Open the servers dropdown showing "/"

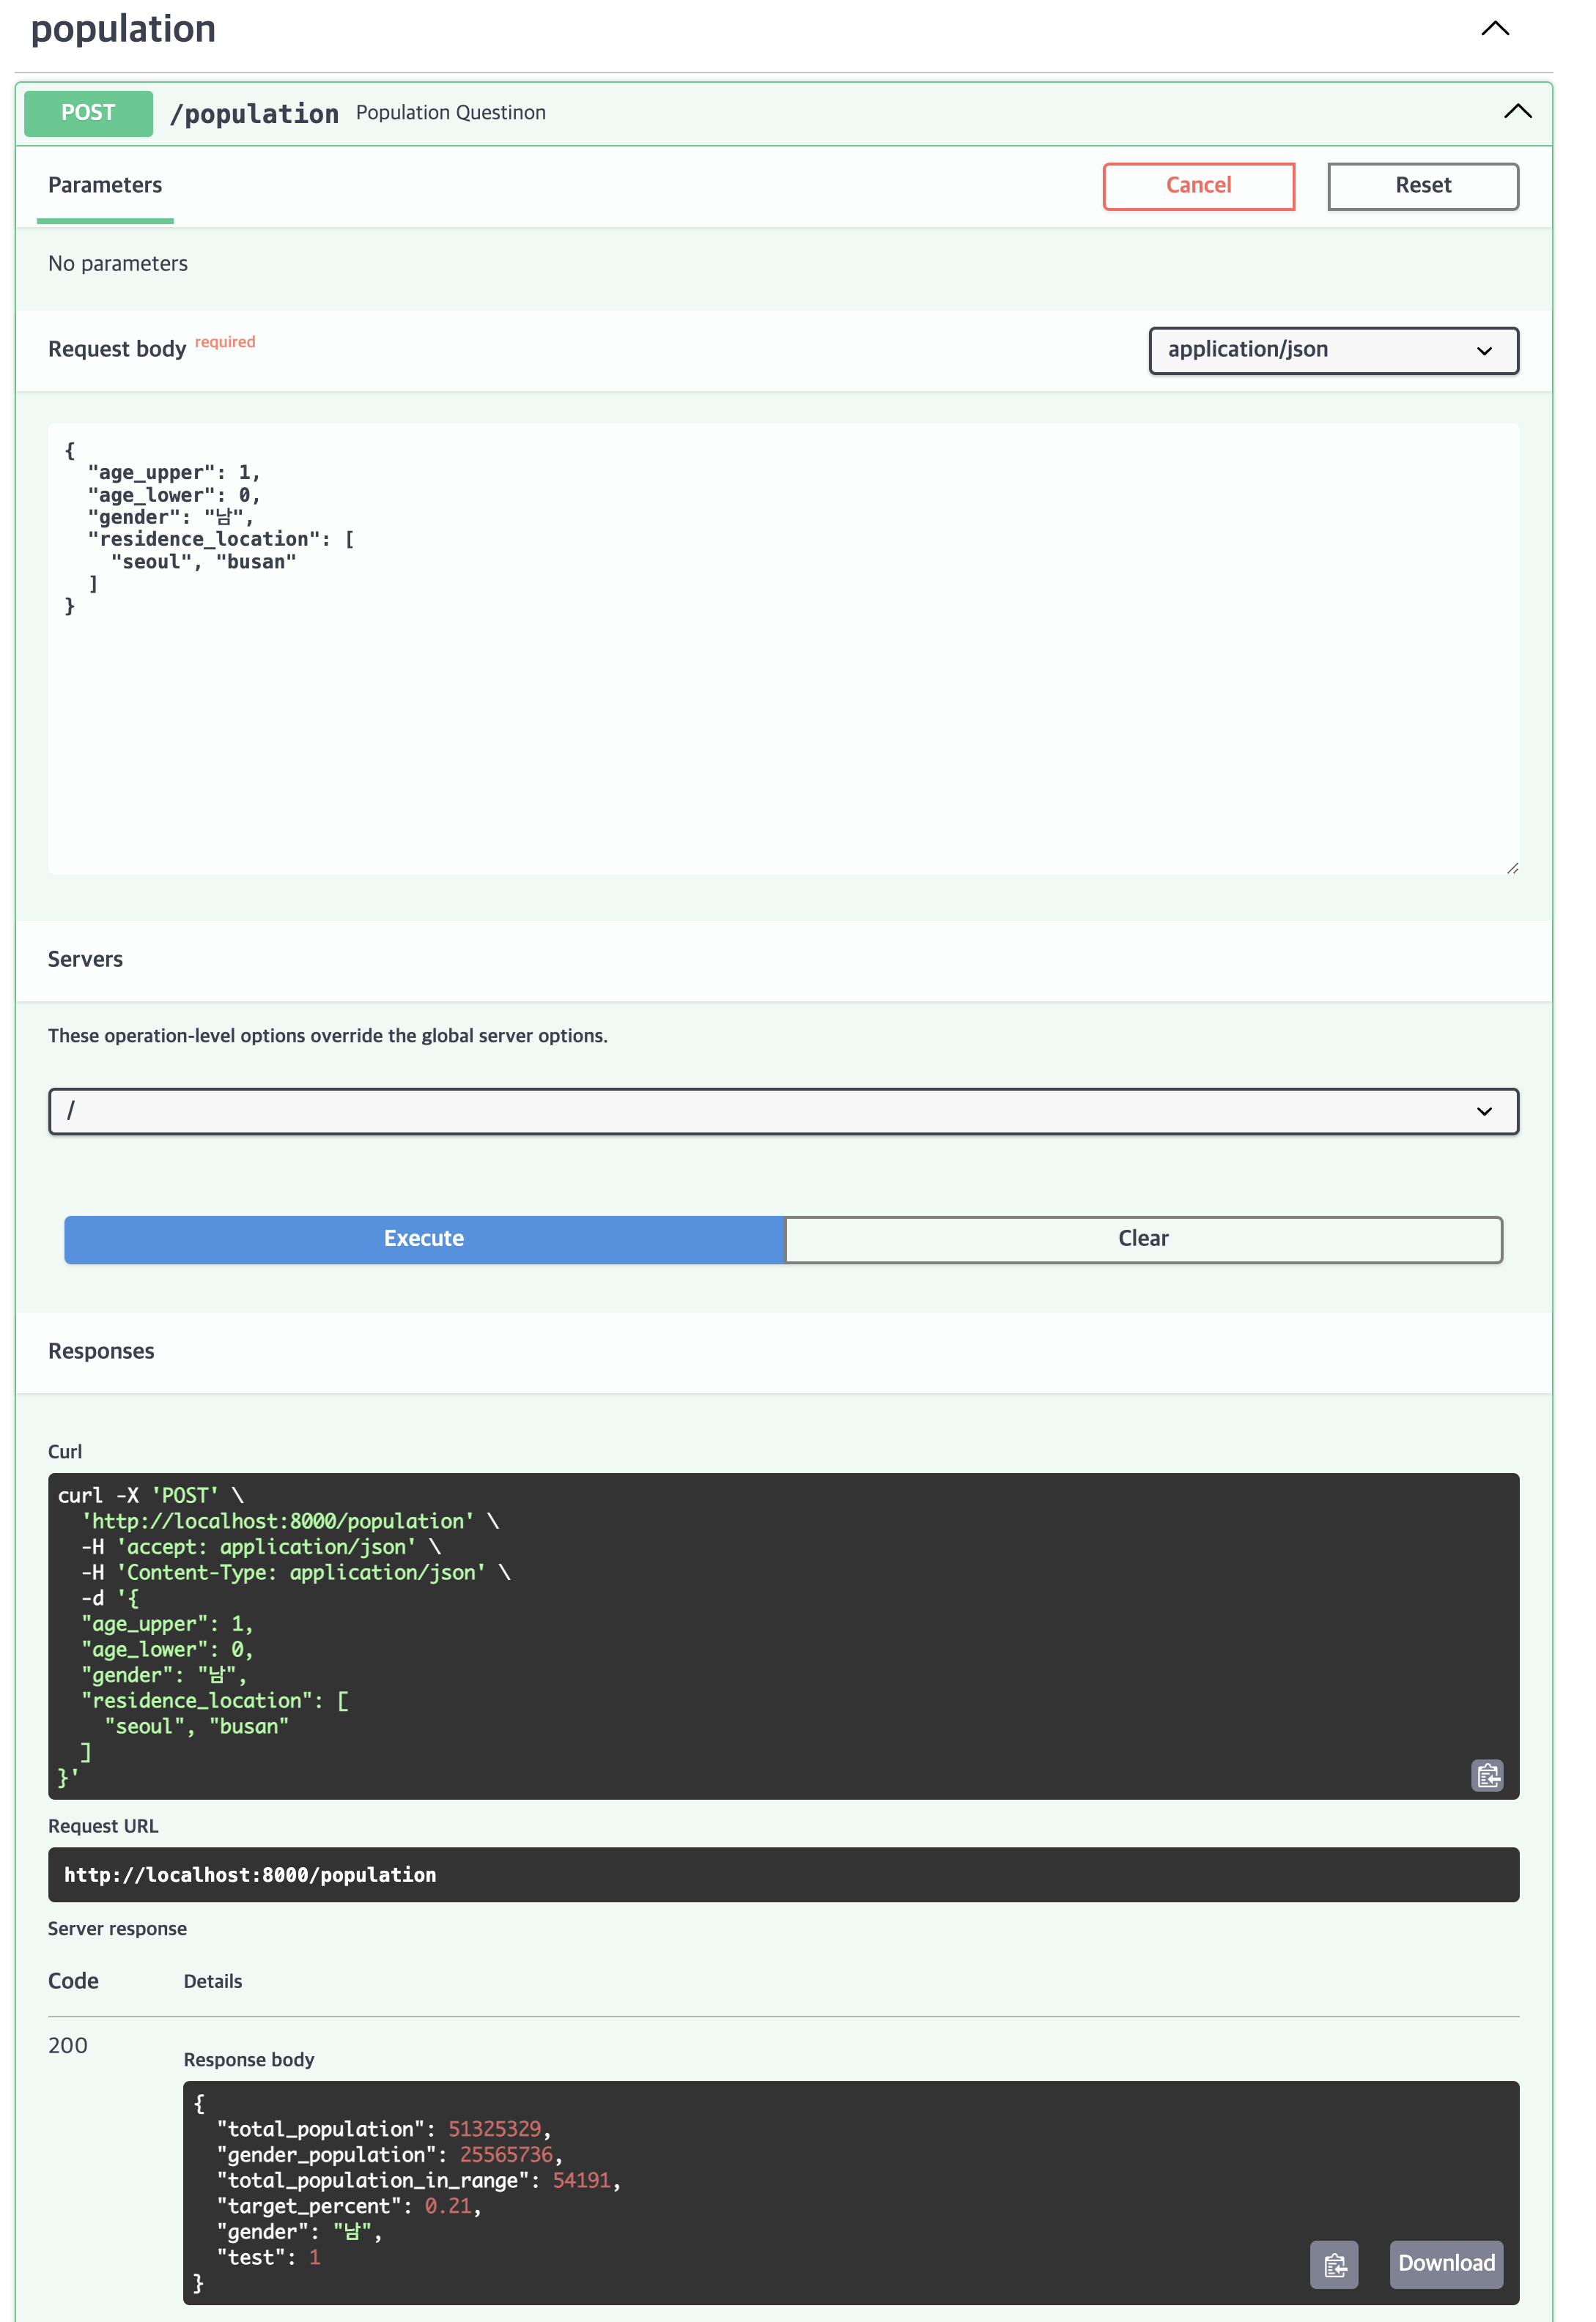pyautogui.click(x=783, y=1110)
